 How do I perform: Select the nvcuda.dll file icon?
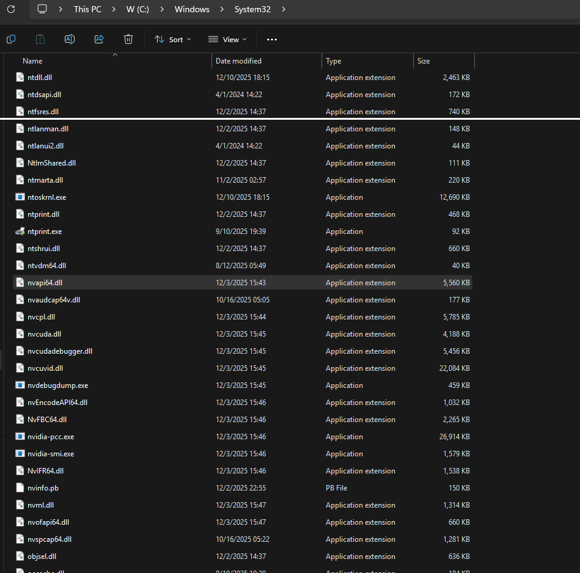[20, 334]
